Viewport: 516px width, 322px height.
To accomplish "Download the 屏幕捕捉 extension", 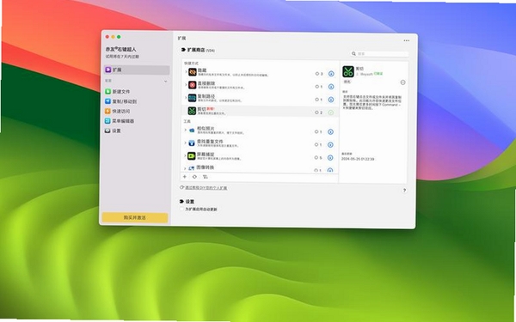I will click(331, 158).
